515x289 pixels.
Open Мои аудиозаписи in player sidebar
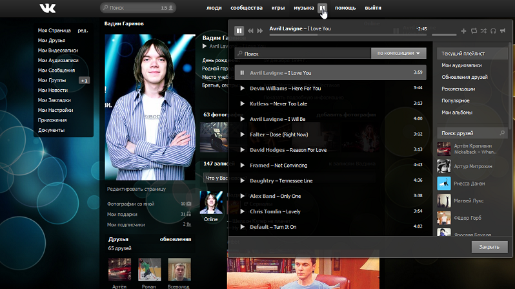coord(461,65)
